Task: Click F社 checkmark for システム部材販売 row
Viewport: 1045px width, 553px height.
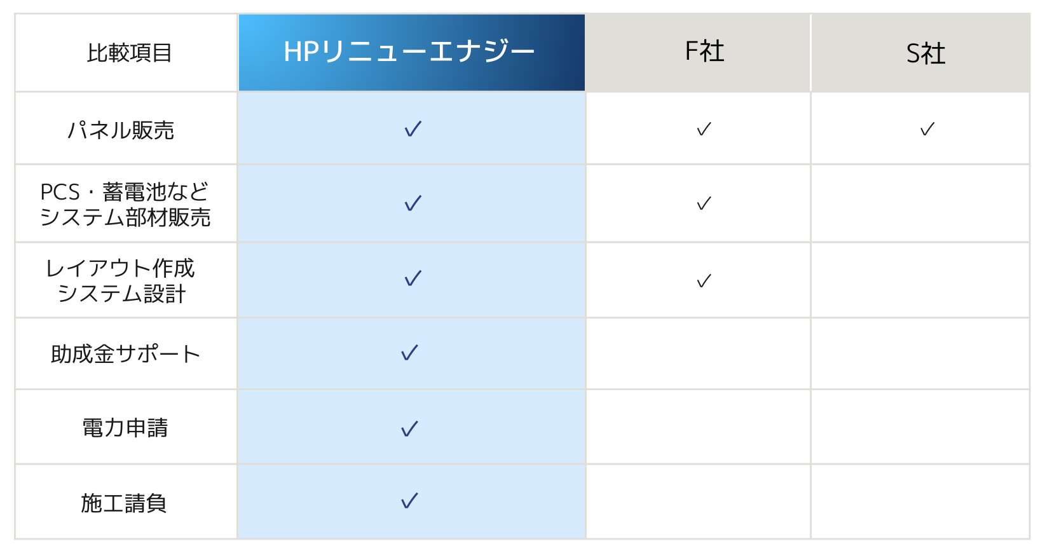Action: point(704,203)
